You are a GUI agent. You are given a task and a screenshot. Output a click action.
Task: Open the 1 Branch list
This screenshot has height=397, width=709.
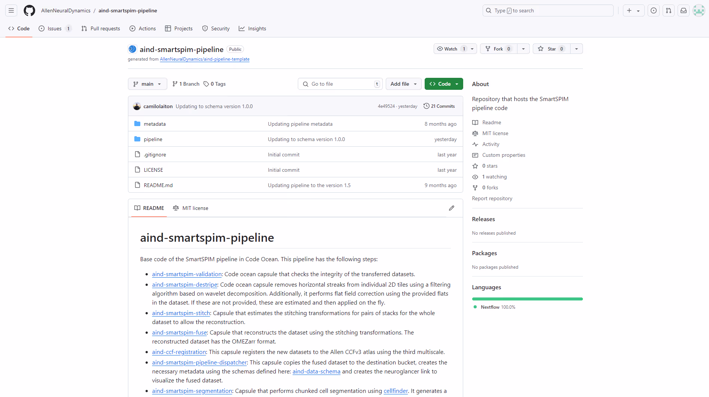(x=186, y=84)
